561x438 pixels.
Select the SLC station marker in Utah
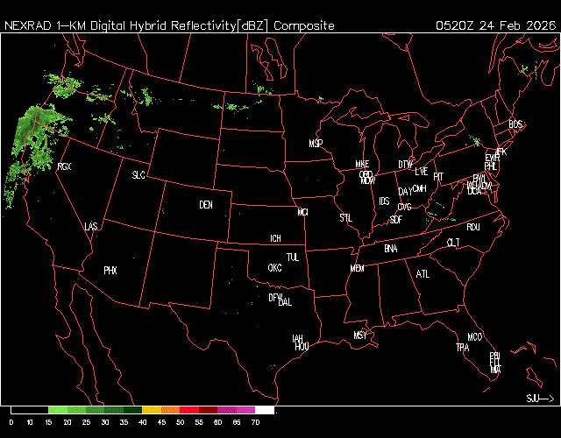click(x=138, y=175)
